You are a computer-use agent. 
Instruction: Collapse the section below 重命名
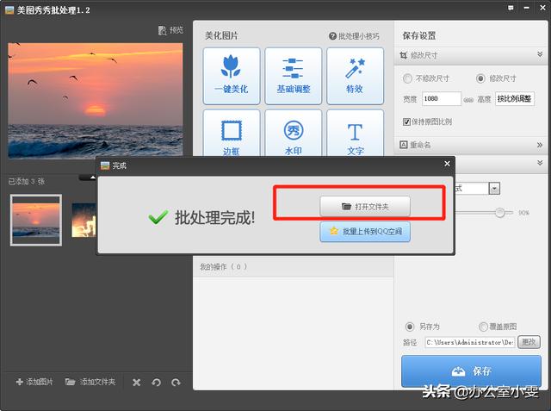[540, 163]
